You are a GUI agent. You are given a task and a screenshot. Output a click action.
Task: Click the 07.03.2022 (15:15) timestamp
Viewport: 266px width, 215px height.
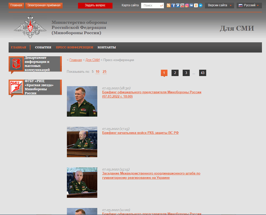pos(116,169)
